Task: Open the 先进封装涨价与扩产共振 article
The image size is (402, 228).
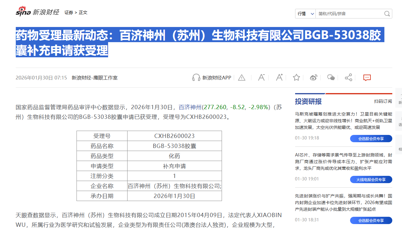Action: click(343, 203)
